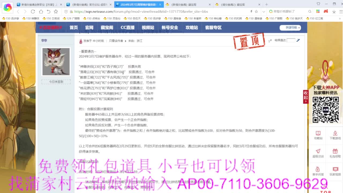This screenshot has height=193, width=343.
Task: Open the browser download manager icon
Action: [x=334, y=12]
